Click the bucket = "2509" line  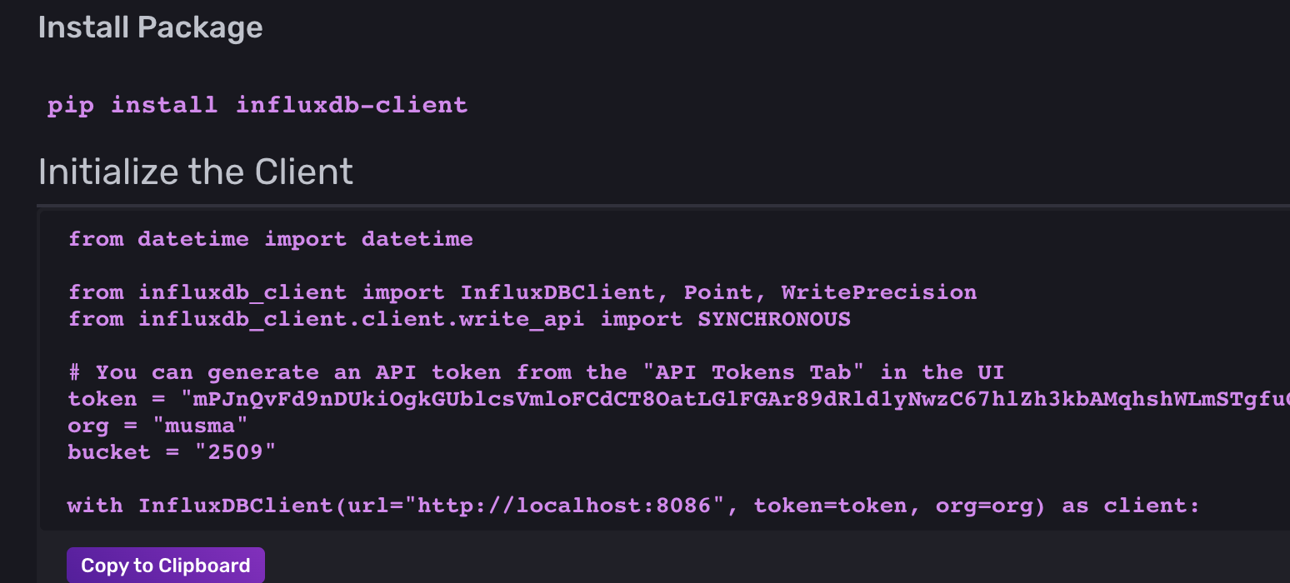coord(172,452)
